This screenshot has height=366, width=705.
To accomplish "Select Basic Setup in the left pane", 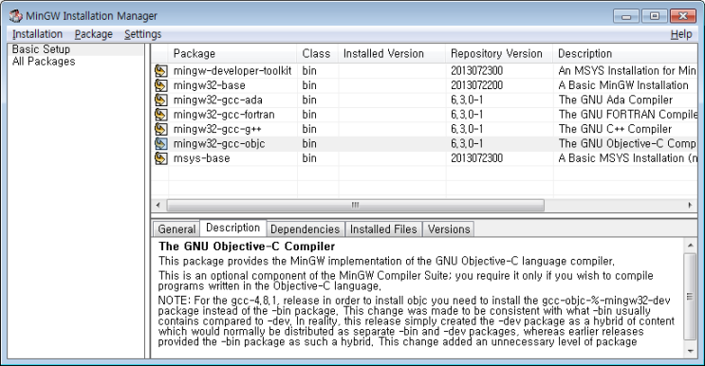I will coord(41,49).
